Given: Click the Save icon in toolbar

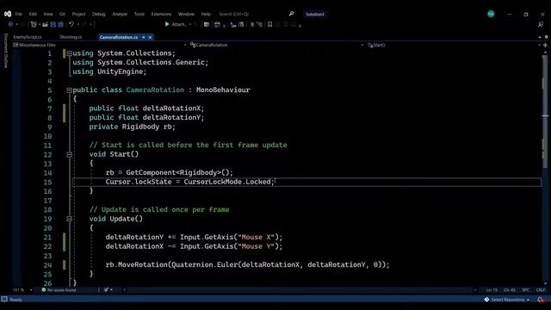Looking at the screenshot, I should click(x=53, y=24).
